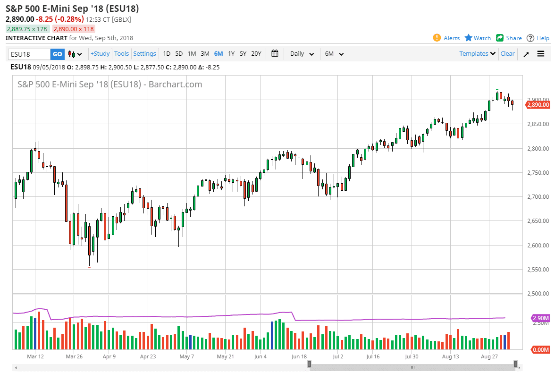The width and height of the screenshot is (555, 373).
Task: Click the Alerts bell icon
Action: (437, 38)
